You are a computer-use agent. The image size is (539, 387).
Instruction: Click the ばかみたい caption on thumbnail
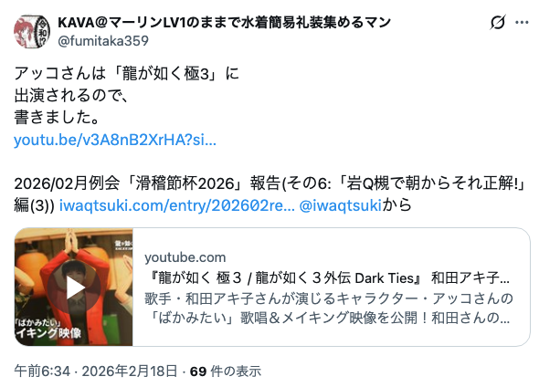pos(38,323)
